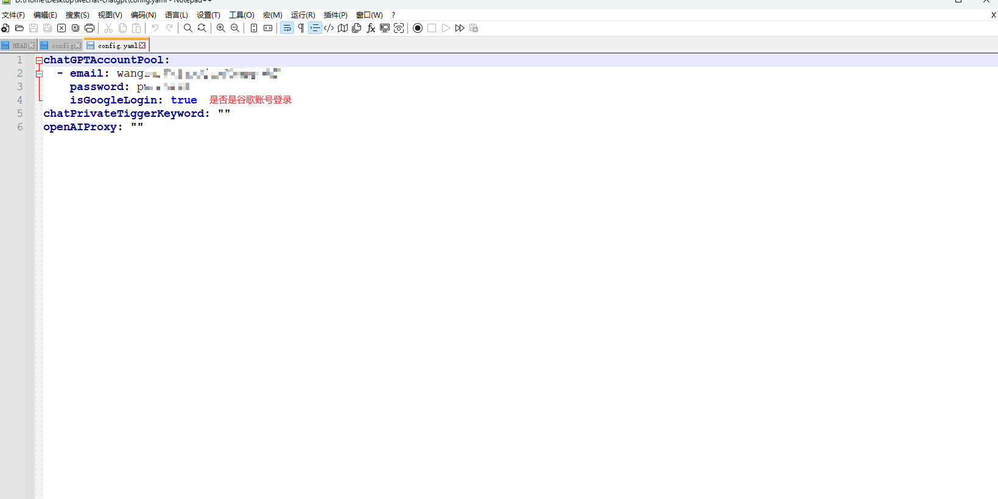
Task: Click the define language code icon
Action: (x=329, y=28)
